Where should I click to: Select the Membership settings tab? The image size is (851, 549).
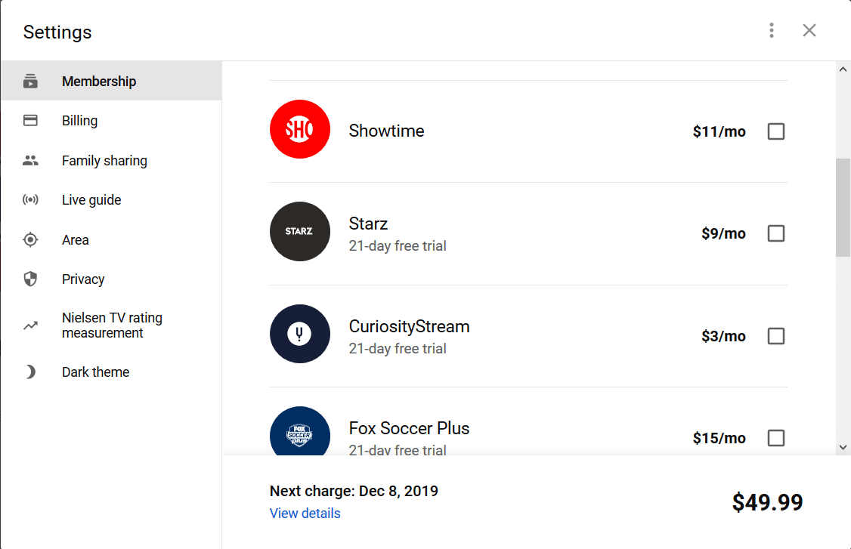click(111, 82)
